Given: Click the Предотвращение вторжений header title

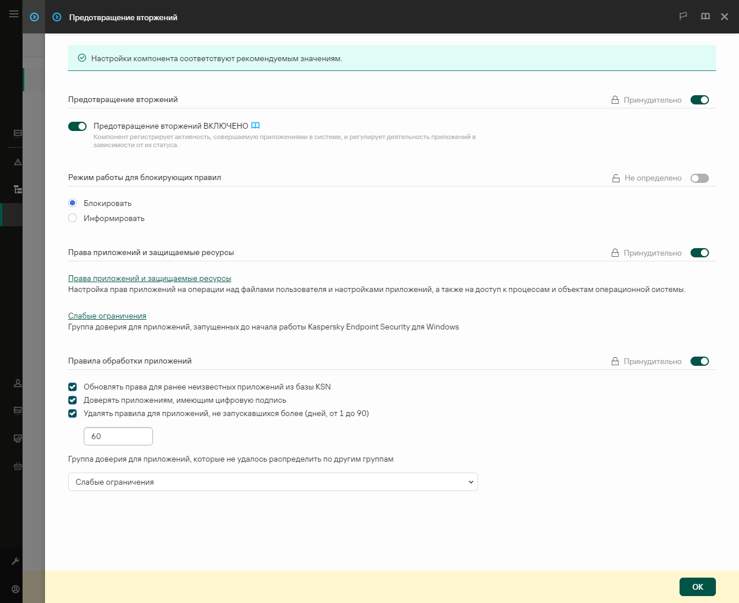Looking at the screenshot, I should pos(123,17).
